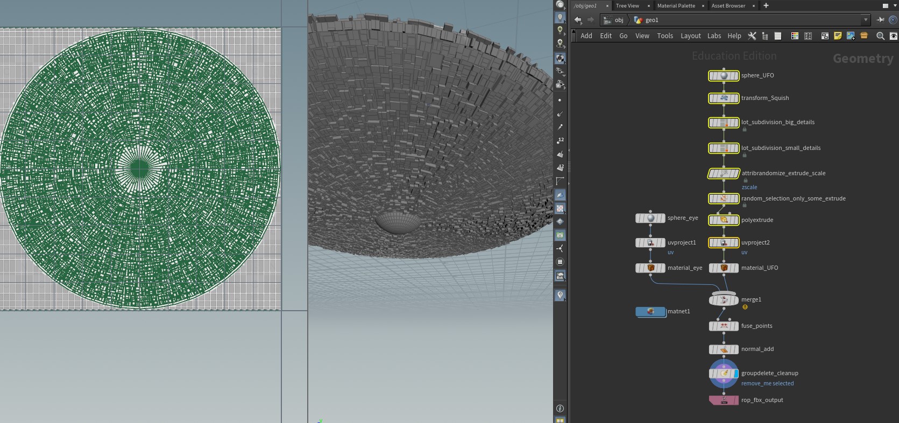Switch to the Material Palette tab
Viewport: 899px width, 423px height.
point(676,6)
